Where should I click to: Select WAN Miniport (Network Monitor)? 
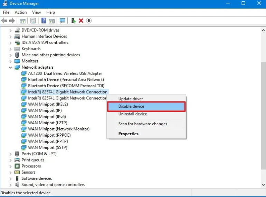coord(59,129)
